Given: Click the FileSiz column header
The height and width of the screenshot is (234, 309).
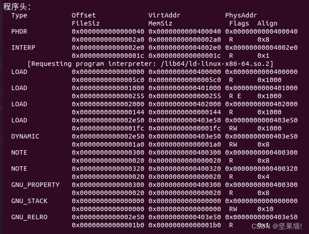Looking at the screenshot, I should [86, 23].
